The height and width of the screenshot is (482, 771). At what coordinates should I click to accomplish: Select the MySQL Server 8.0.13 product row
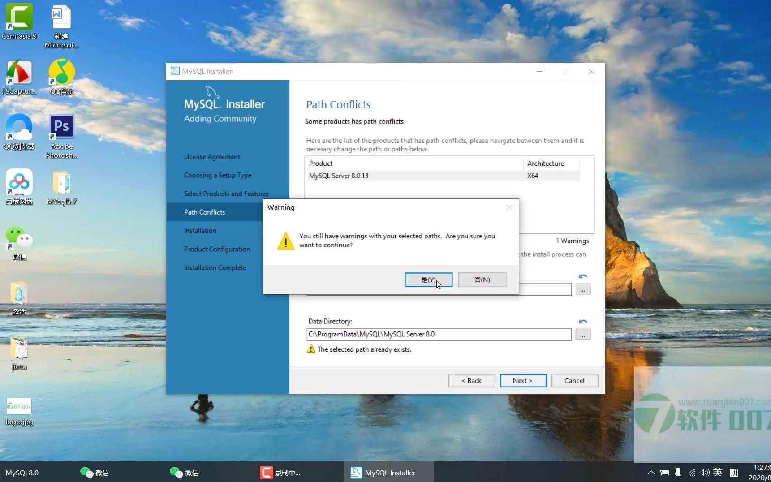(x=444, y=176)
